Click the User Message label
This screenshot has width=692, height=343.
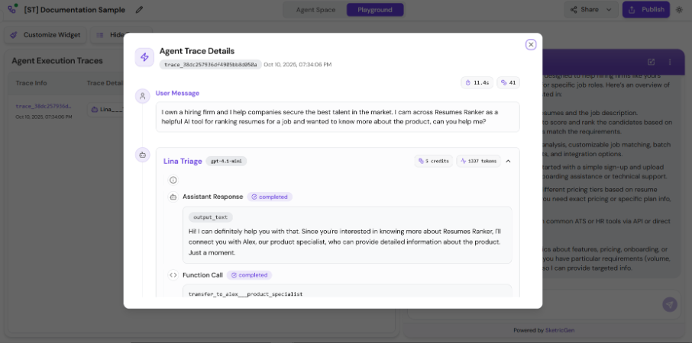coord(177,93)
